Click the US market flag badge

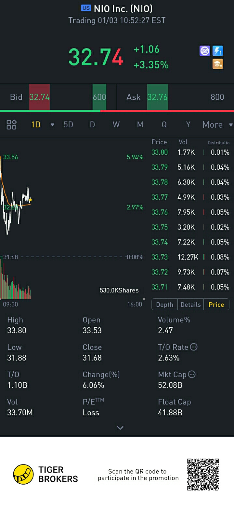point(86,8)
